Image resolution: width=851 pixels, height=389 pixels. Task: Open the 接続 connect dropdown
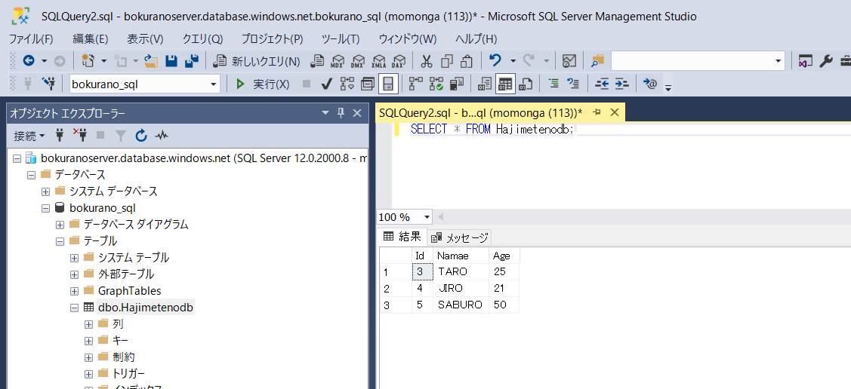[x=29, y=136]
